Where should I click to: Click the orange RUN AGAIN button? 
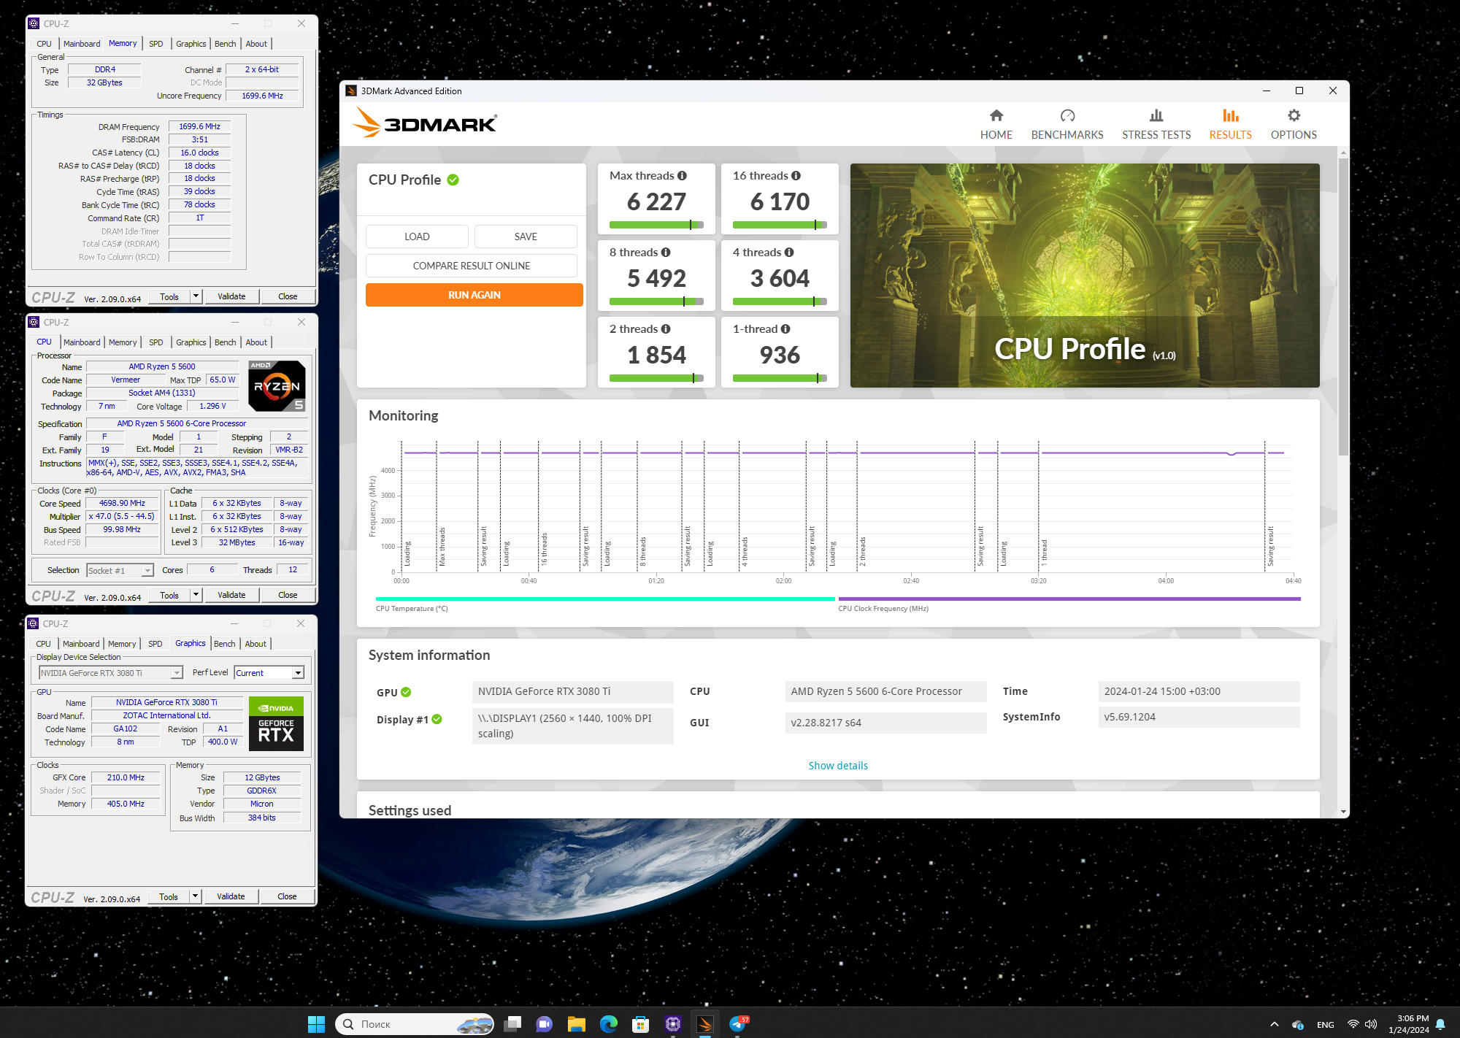click(x=474, y=295)
